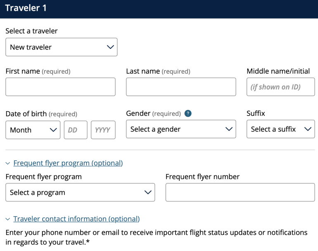Screen dimensions: 318x251
Task: Click the chevron arrow in the gender dropdown
Action: (229, 129)
